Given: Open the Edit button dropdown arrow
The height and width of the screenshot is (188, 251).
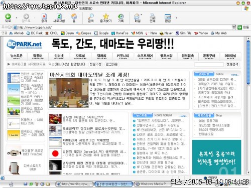Looking at the screenshot, I should [x=176, y=18].
